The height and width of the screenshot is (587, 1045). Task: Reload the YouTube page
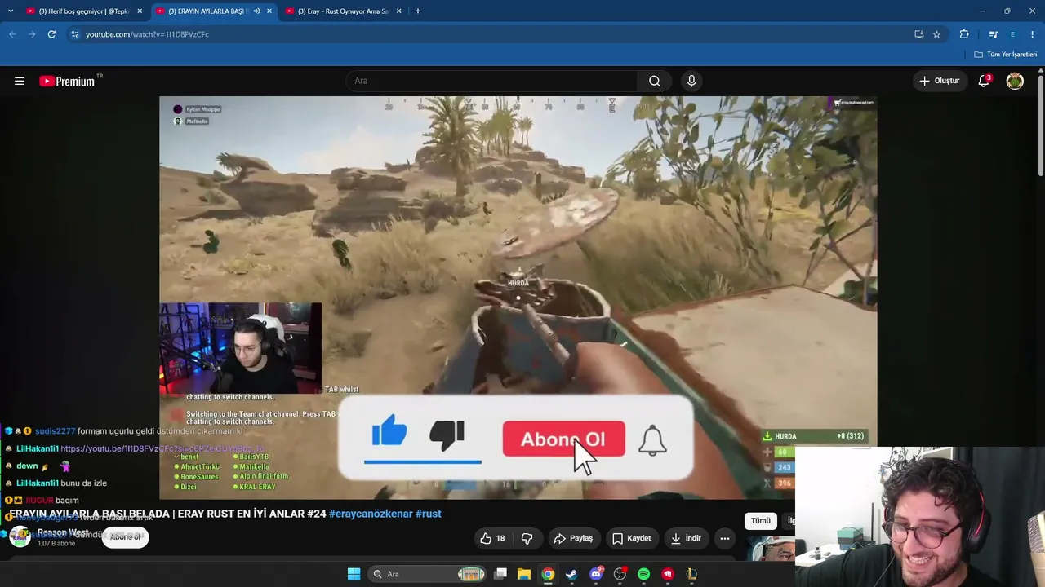pos(51,34)
